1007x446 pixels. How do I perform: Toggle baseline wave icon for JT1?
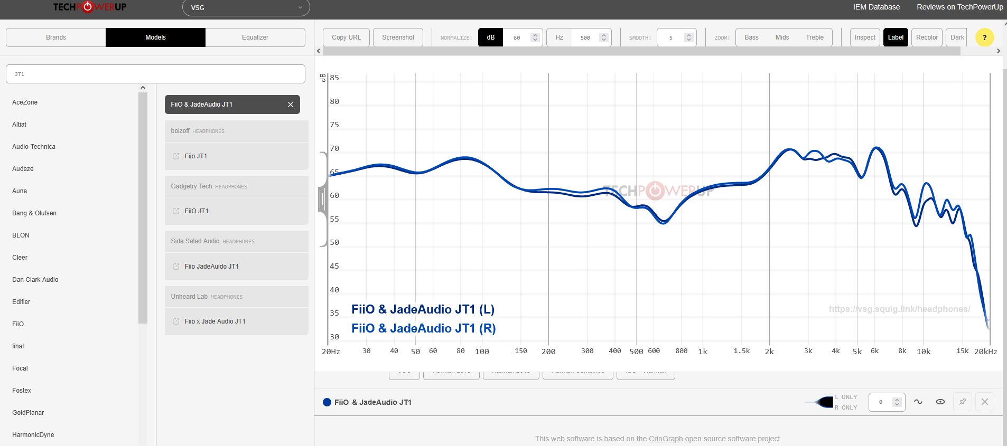(918, 402)
